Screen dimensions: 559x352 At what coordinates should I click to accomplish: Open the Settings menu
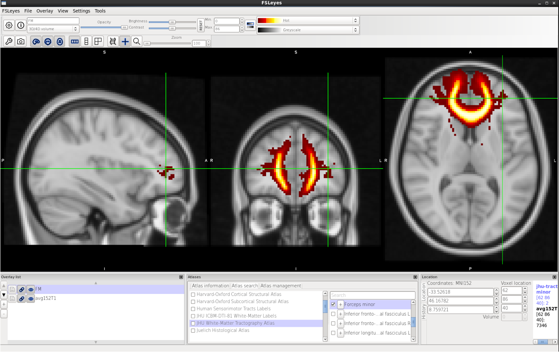pyautogui.click(x=81, y=11)
